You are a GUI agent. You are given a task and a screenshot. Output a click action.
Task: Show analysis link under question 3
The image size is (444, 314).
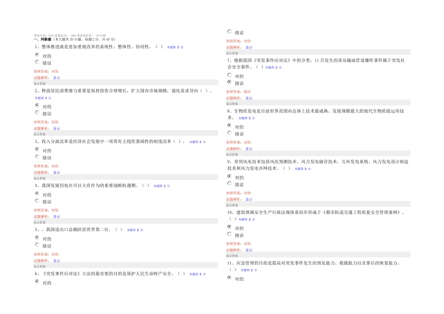(57, 172)
